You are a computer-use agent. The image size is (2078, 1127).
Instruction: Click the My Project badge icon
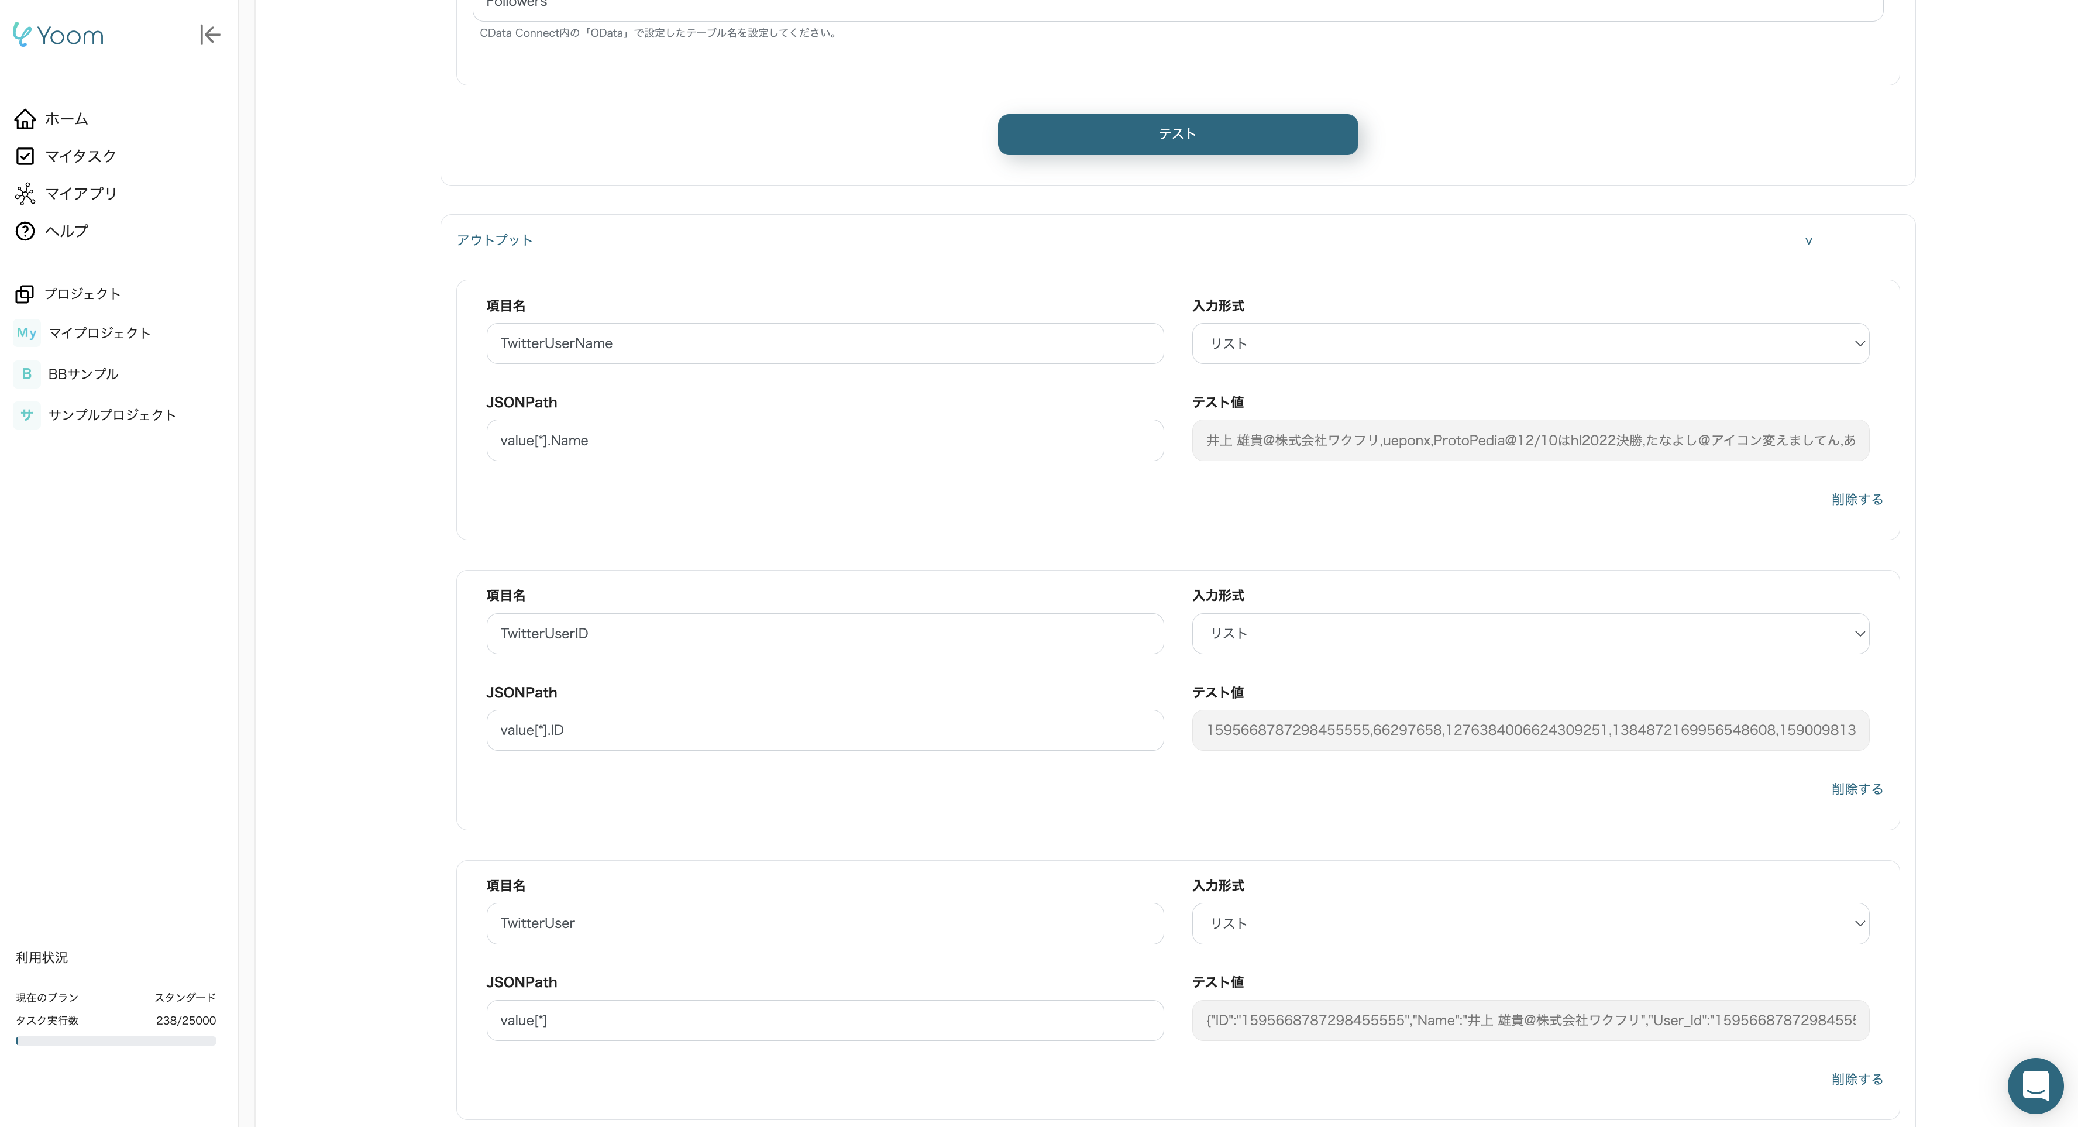[27, 332]
